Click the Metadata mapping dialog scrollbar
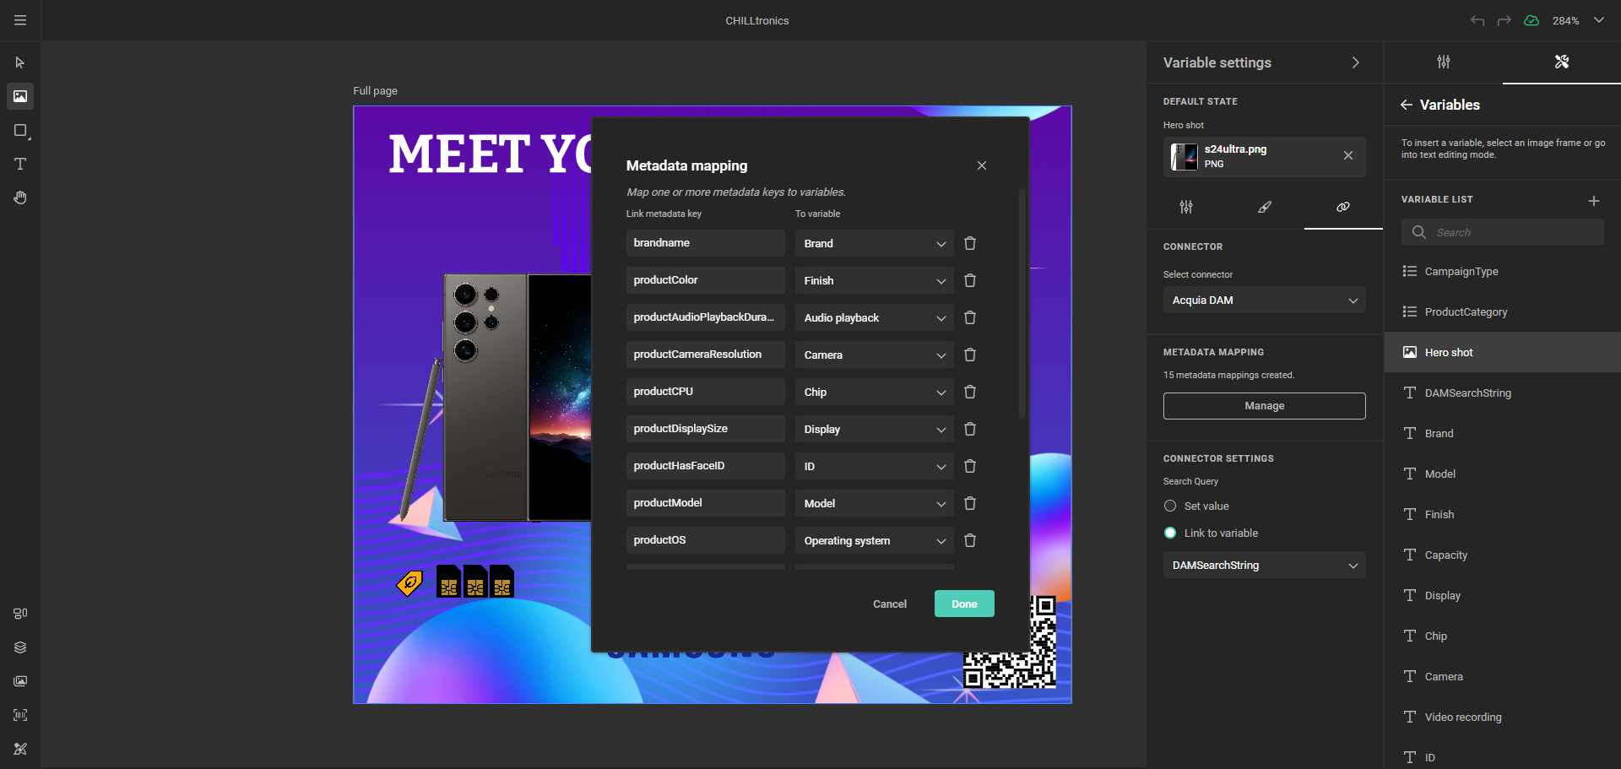Screen dimensions: 1621x769 (1022, 303)
